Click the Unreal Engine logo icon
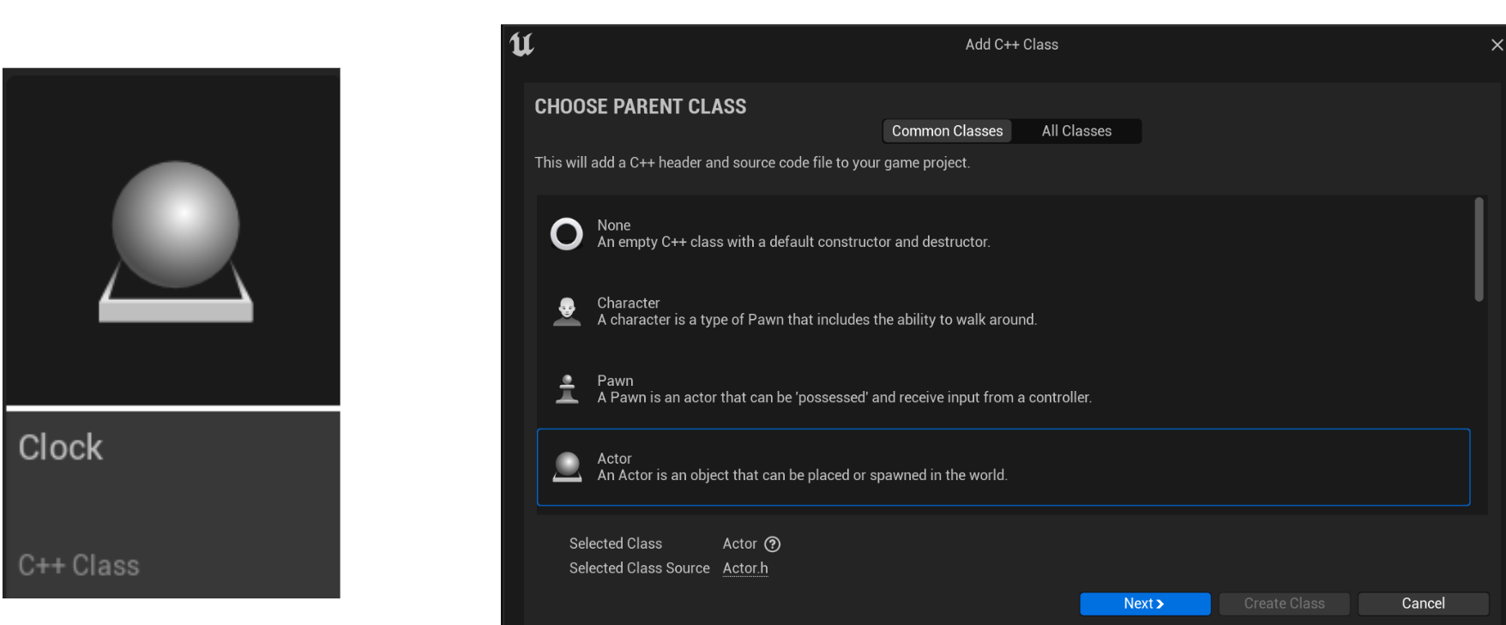The height and width of the screenshot is (625, 1506). (521, 45)
